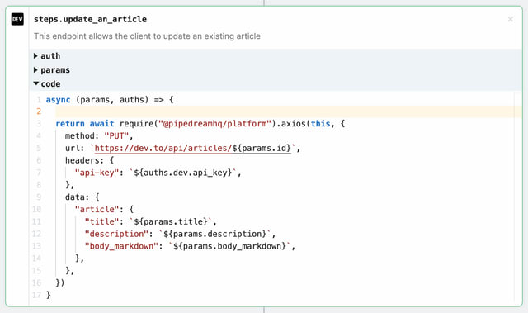Image resolution: width=528 pixels, height=313 pixels.
Task: Click the endpoint description text
Action: (147, 36)
